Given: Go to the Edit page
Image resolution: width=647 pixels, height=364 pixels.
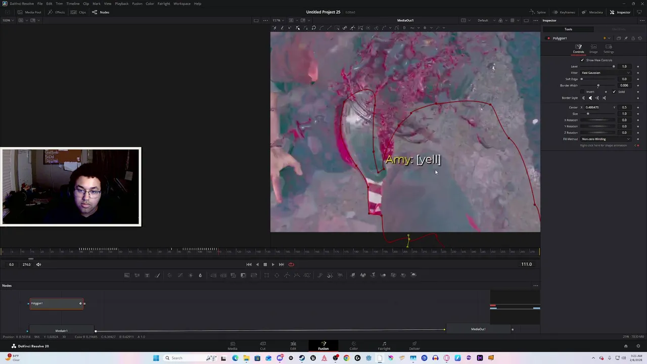Looking at the screenshot, I should 293,346.
